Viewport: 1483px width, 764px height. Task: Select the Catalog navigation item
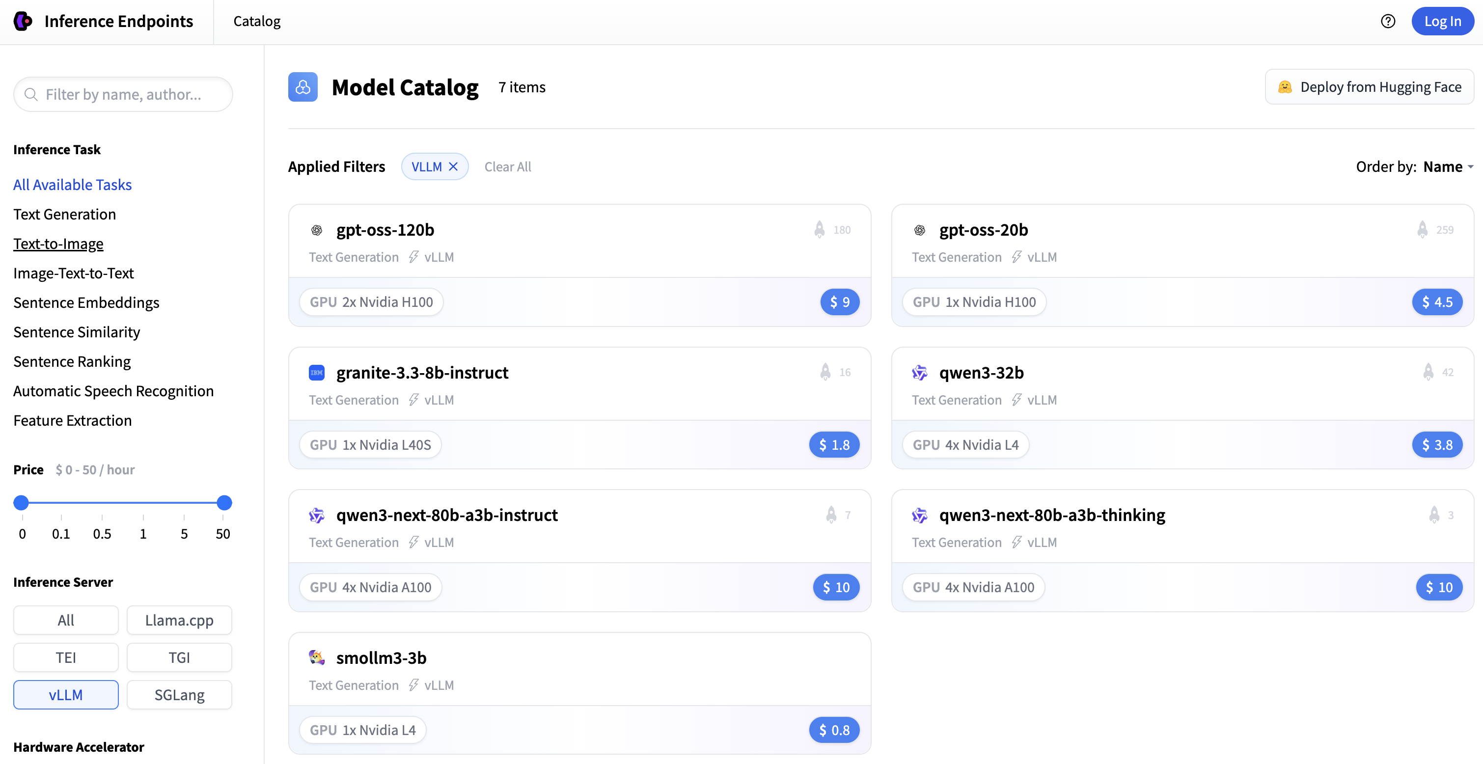coord(256,21)
